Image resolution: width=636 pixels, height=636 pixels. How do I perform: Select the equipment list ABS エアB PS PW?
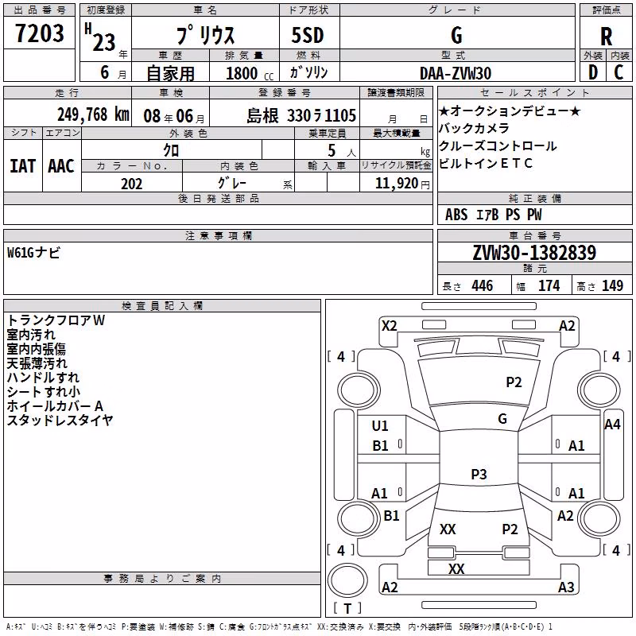493,215
